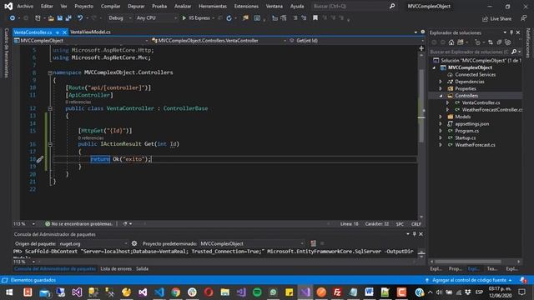
Task: Open the Extensiones menu
Action: point(246,6)
